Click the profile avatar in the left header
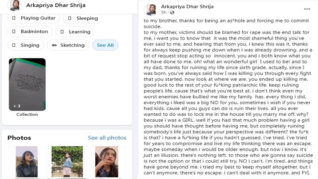 coord(15,5)
